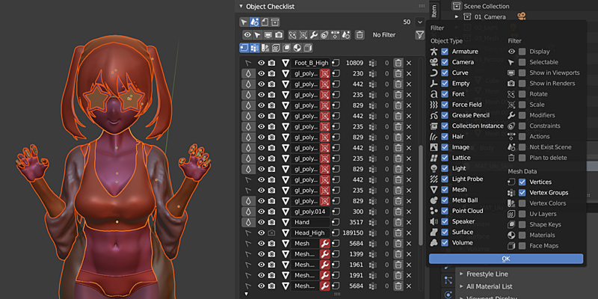Click the Item sidebar tab
This screenshot has height=299, width=598.
434,12
